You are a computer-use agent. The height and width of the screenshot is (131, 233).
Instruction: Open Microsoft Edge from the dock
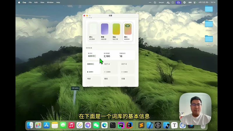pos(105,125)
